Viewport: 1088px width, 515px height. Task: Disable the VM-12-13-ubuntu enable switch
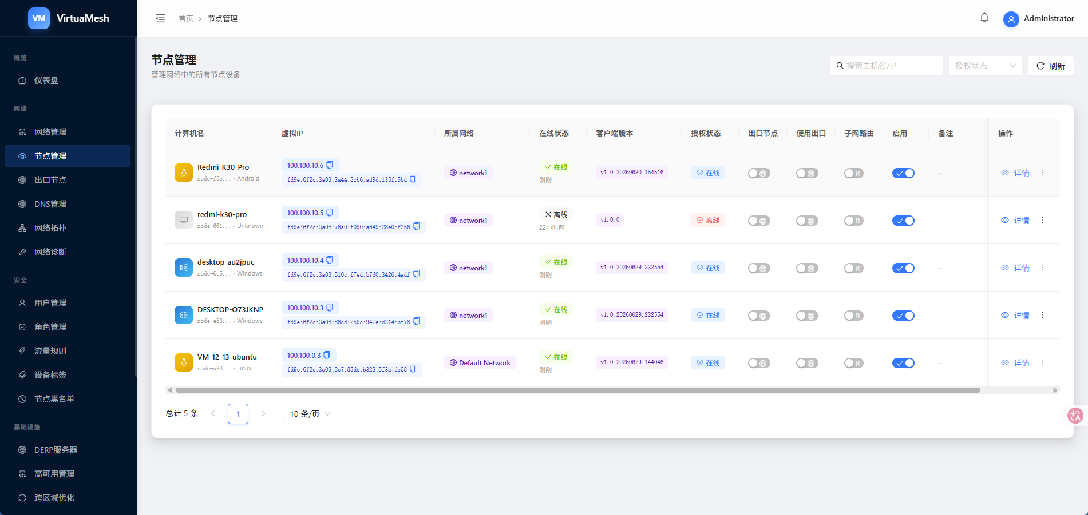tap(903, 363)
